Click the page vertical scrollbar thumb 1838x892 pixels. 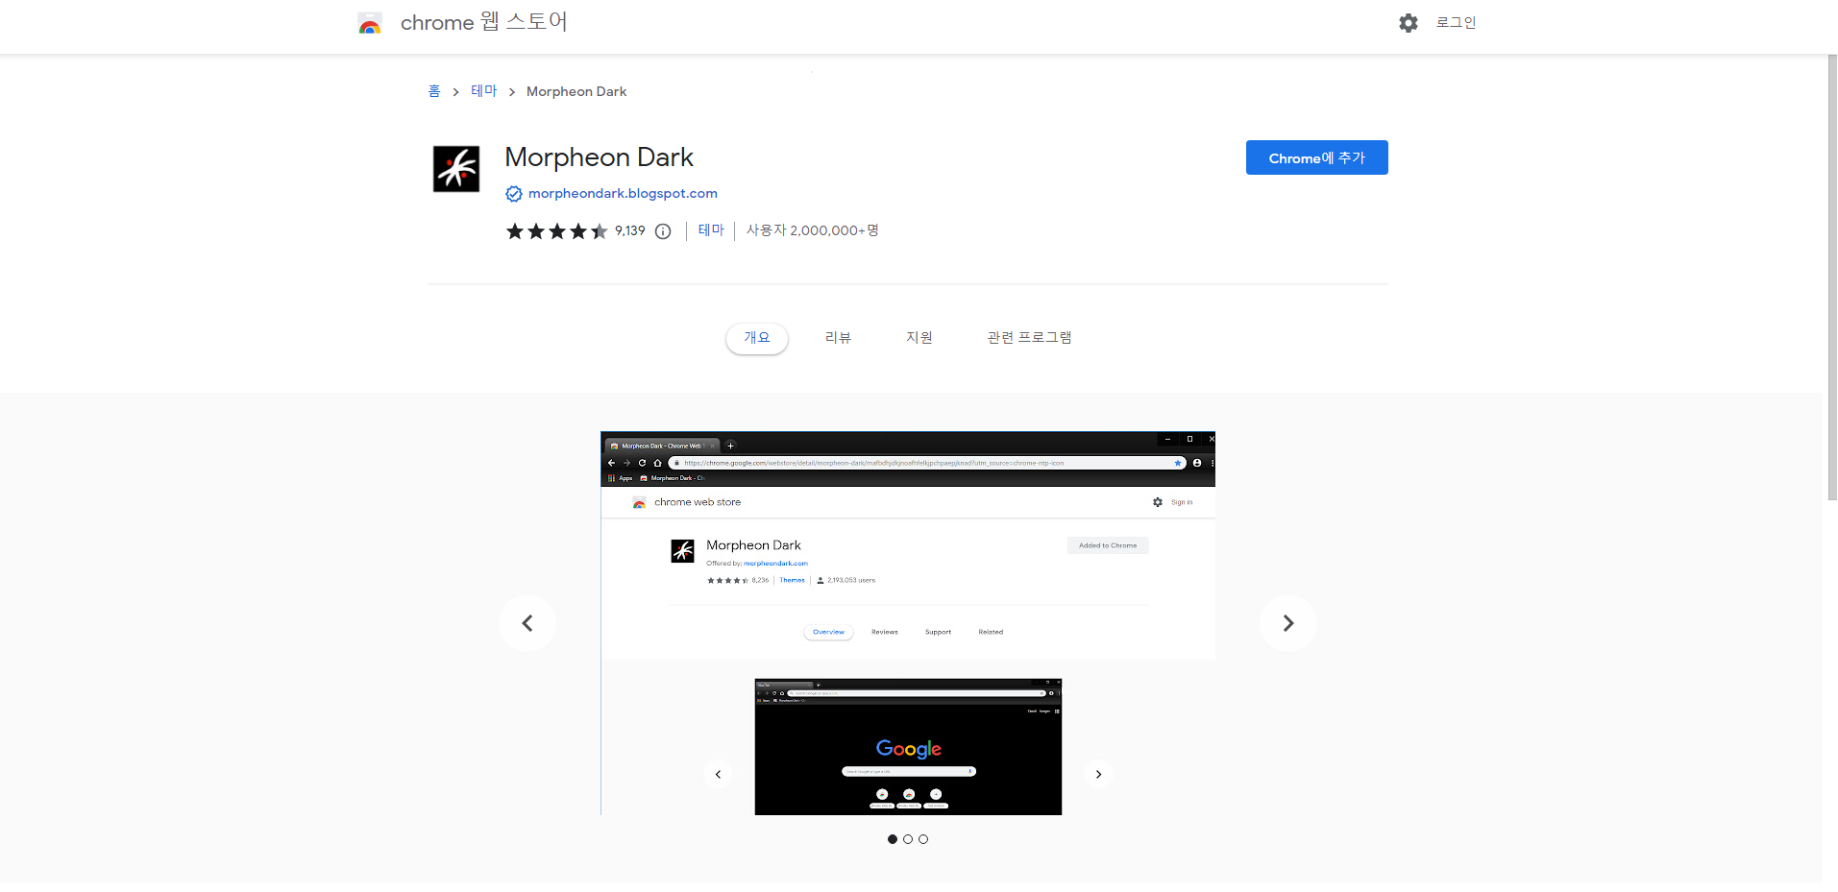1832,277
